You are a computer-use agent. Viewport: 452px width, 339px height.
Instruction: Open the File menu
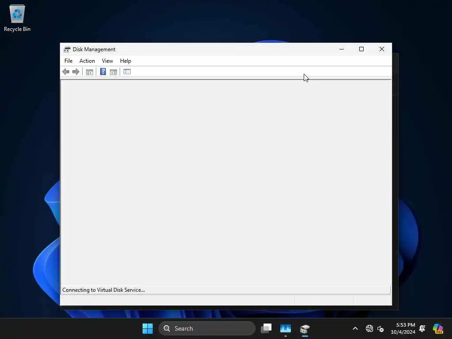tap(68, 61)
